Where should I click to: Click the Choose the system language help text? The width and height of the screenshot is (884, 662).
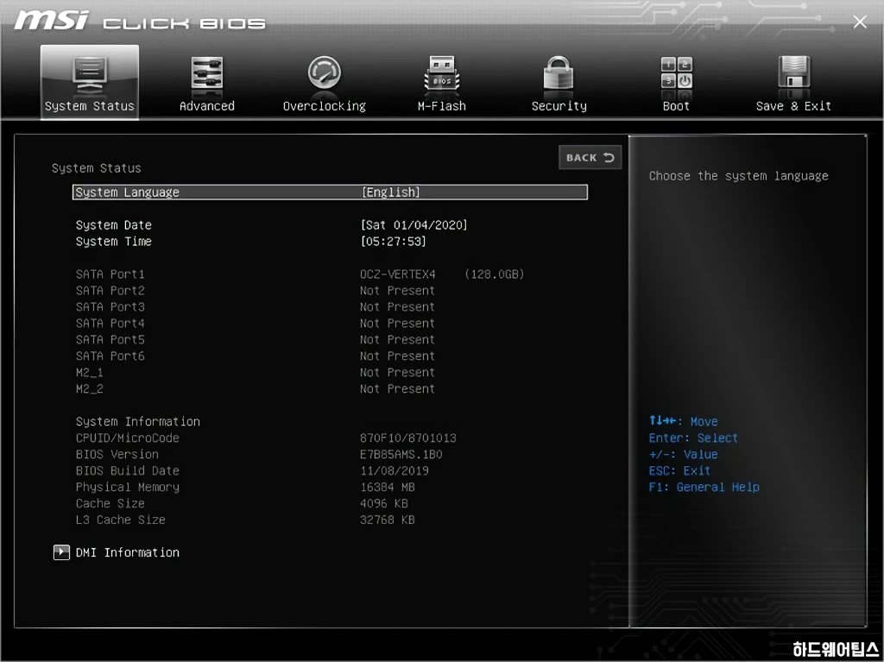point(739,176)
